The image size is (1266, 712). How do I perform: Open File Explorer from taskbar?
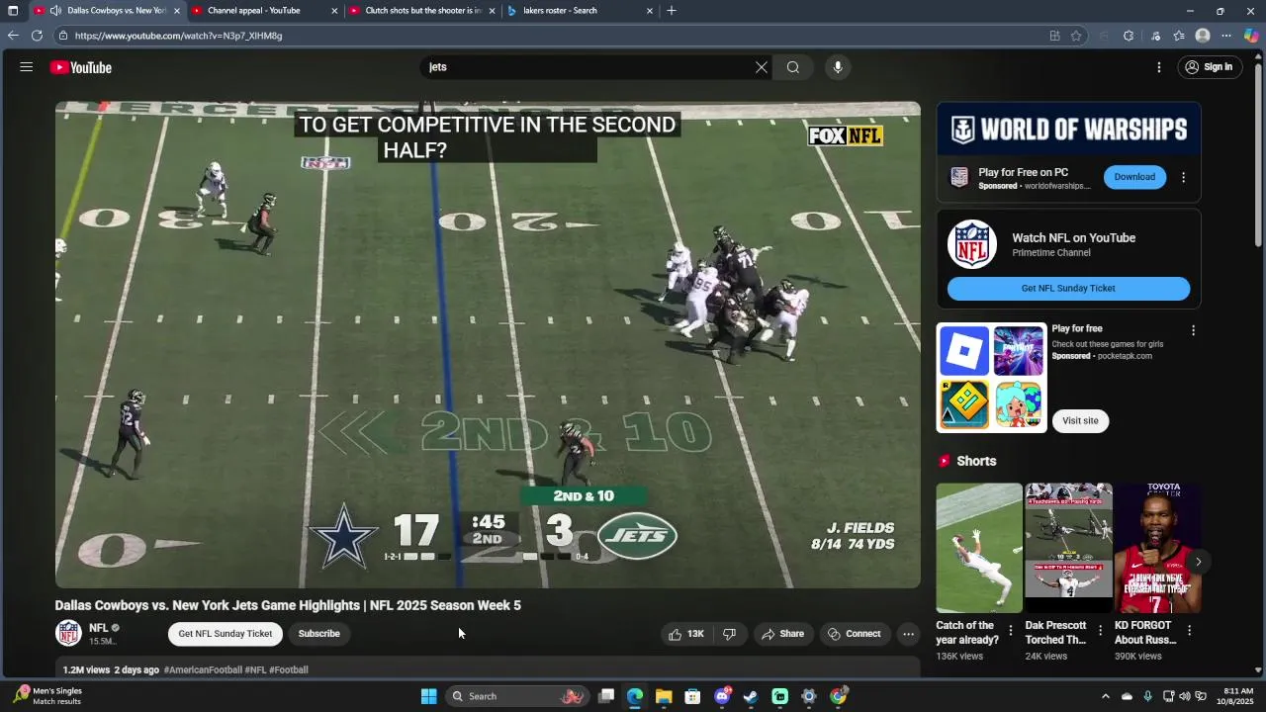[x=664, y=696]
